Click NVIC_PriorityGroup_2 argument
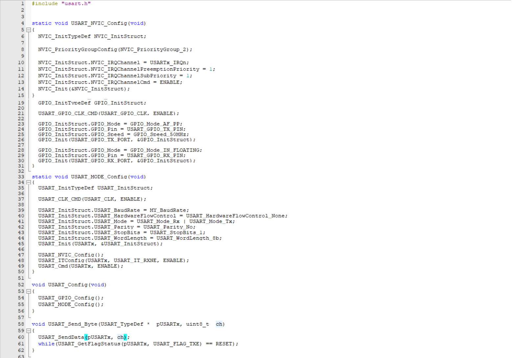Viewport: 512px width, 358px height. pyautogui.click(x=153, y=50)
